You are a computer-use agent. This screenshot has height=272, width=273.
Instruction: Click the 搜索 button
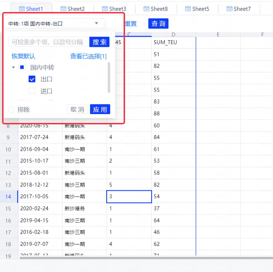99,42
